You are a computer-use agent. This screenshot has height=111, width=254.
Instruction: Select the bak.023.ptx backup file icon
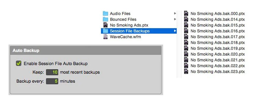click(x=186, y=72)
